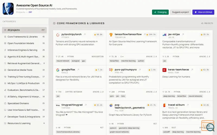Click the Developer Tools & Integrations icon
Screen dimensions: 217x135
(5, 117)
